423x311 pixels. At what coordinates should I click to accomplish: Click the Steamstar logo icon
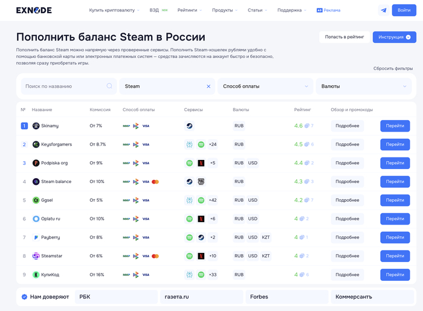(36, 256)
